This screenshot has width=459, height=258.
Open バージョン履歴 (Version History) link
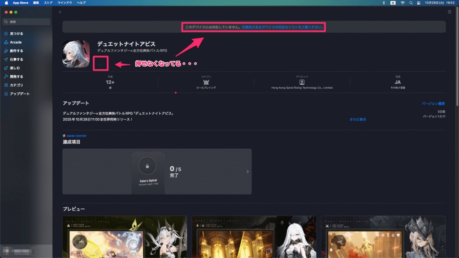point(433,103)
